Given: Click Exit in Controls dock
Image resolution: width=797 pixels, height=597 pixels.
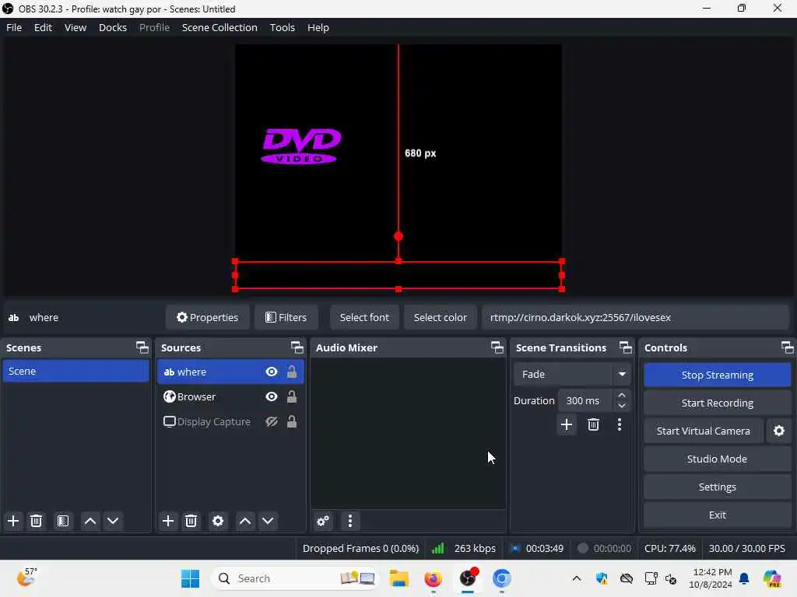Looking at the screenshot, I should [x=717, y=515].
